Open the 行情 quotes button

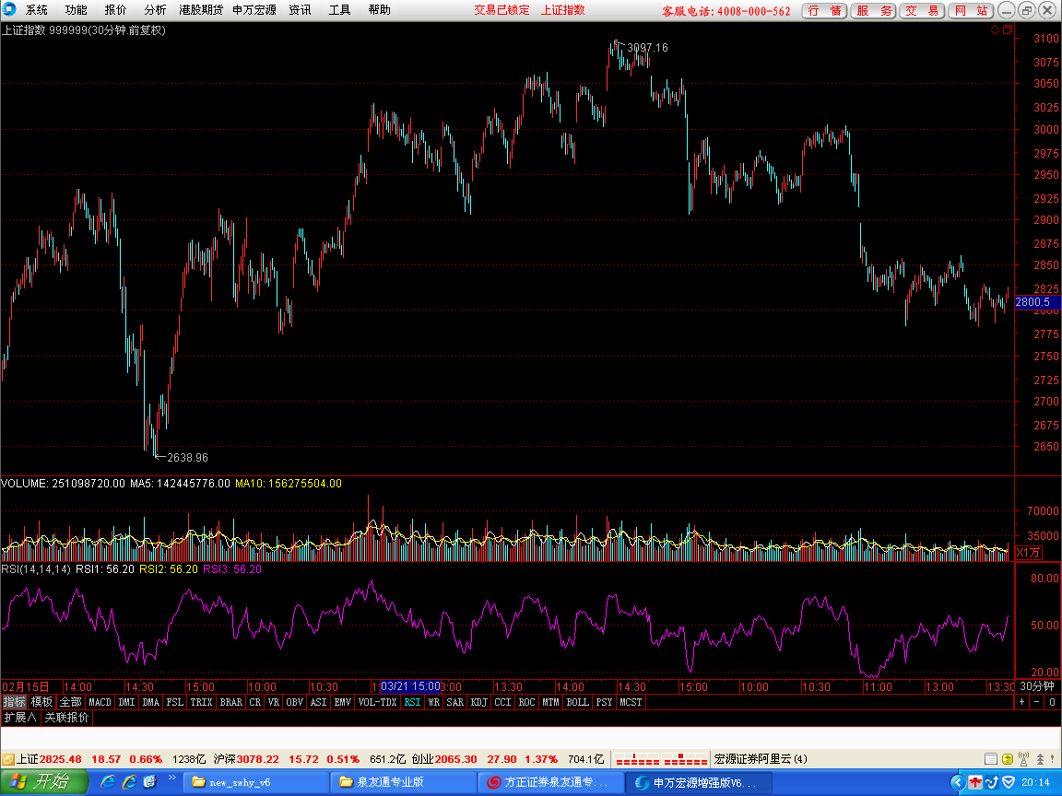tap(824, 10)
